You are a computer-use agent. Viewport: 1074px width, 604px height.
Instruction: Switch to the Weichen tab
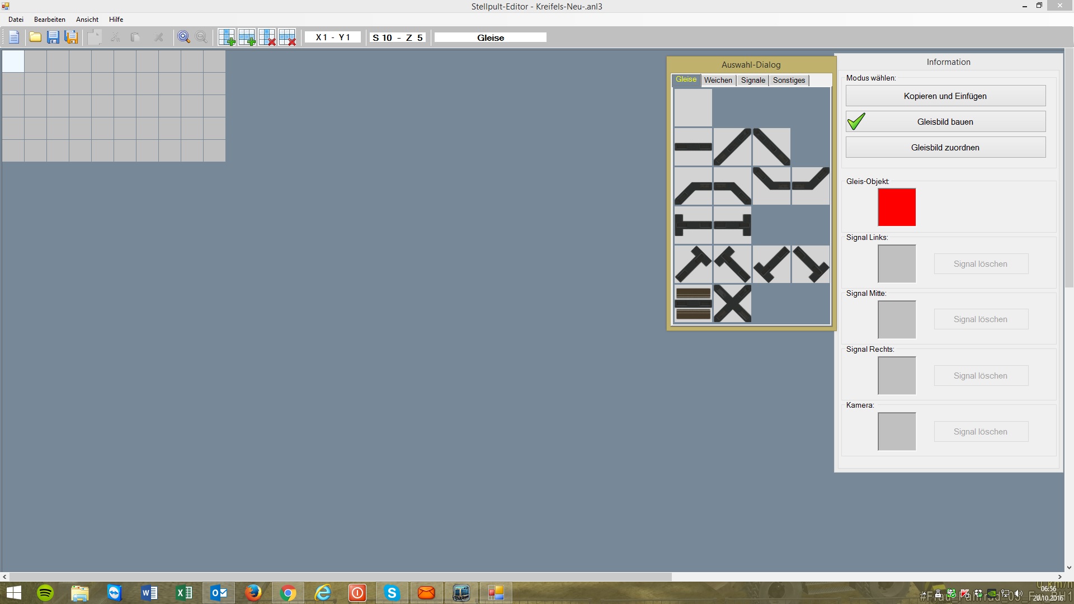pyautogui.click(x=718, y=81)
